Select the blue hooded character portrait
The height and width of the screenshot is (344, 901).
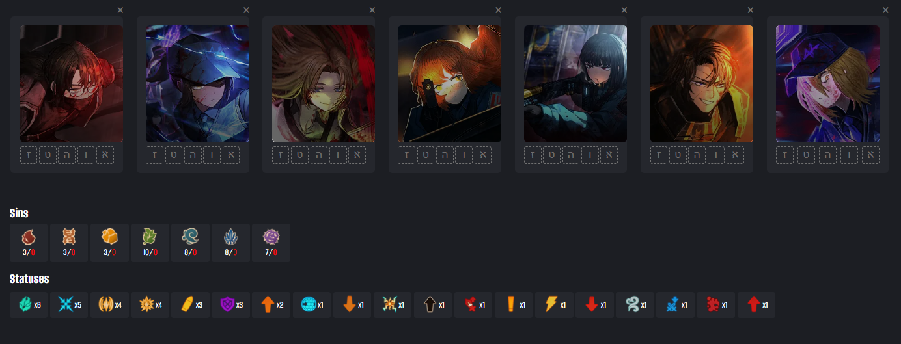click(197, 84)
